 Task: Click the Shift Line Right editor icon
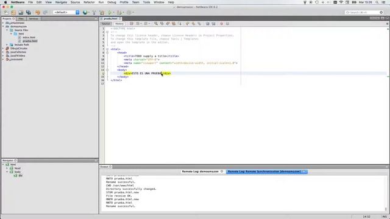[x=213, y=24]
